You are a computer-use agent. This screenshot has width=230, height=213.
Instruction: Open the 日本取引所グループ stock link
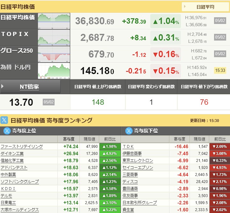tap(140, 203)
